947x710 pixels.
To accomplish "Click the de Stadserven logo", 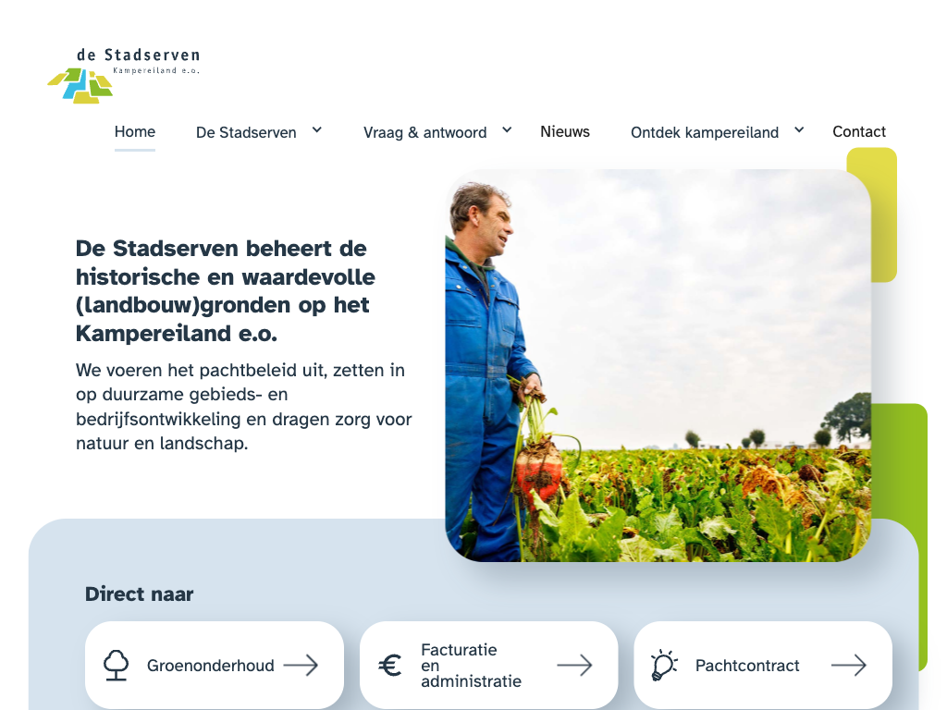I will (124, 76).
